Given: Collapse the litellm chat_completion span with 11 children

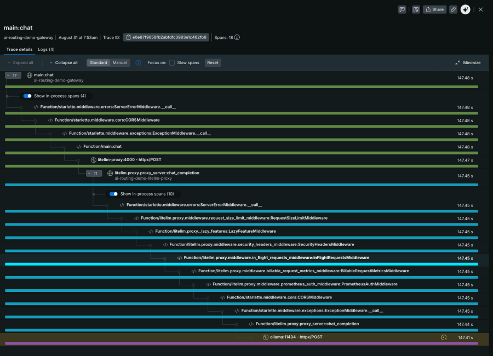Looking at the screenshot, I should tap(94, 173).
